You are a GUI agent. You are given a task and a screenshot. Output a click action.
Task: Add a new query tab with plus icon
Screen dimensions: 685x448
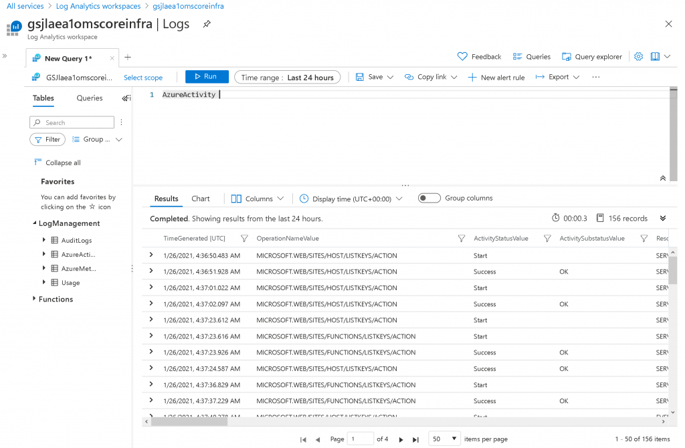click(x=128, y=58)
